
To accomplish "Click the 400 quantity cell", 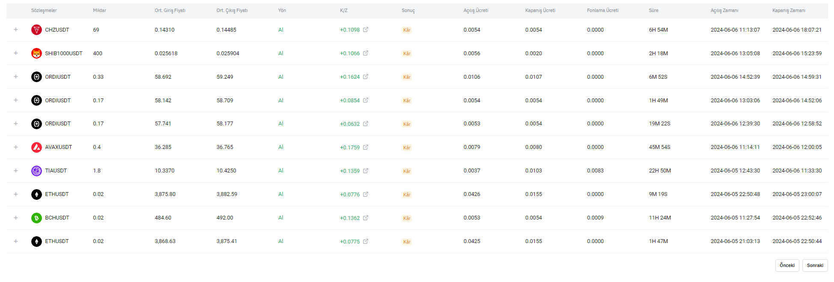I will point(98,53).
